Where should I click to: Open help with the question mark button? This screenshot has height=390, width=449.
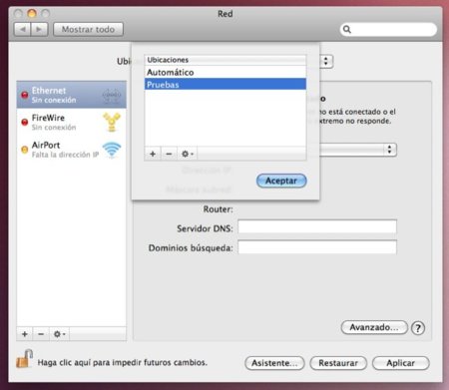coord(418,328)
